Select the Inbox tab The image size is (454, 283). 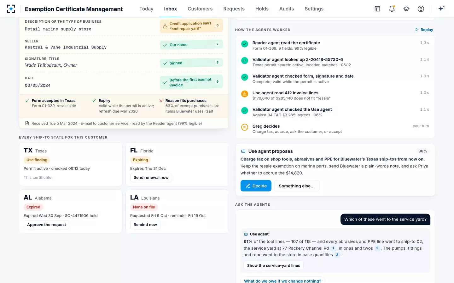(x=171, y=9)
